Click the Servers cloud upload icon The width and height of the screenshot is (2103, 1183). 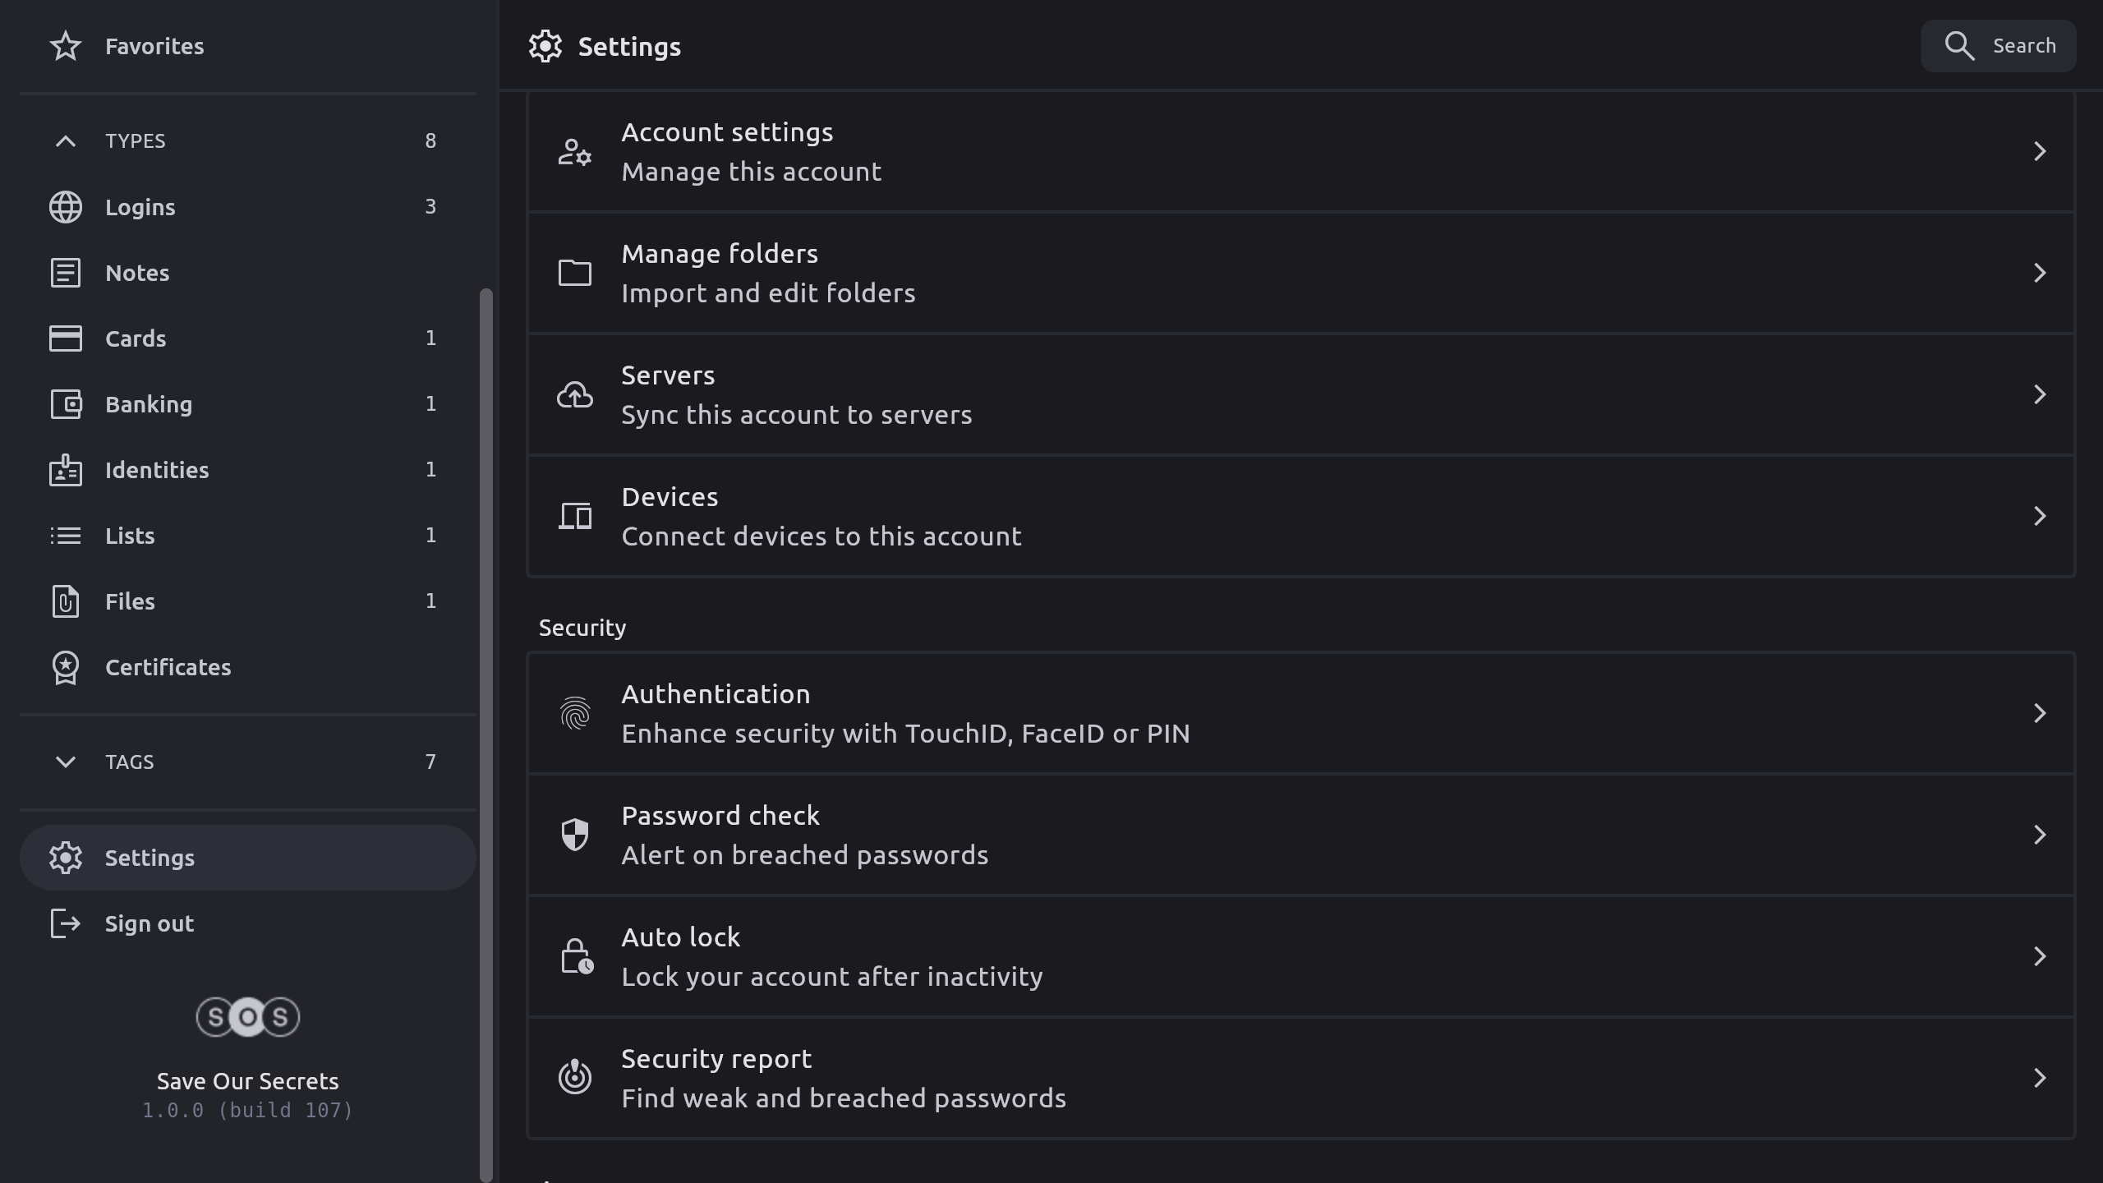pyautogui.click(x=575, y=394)
